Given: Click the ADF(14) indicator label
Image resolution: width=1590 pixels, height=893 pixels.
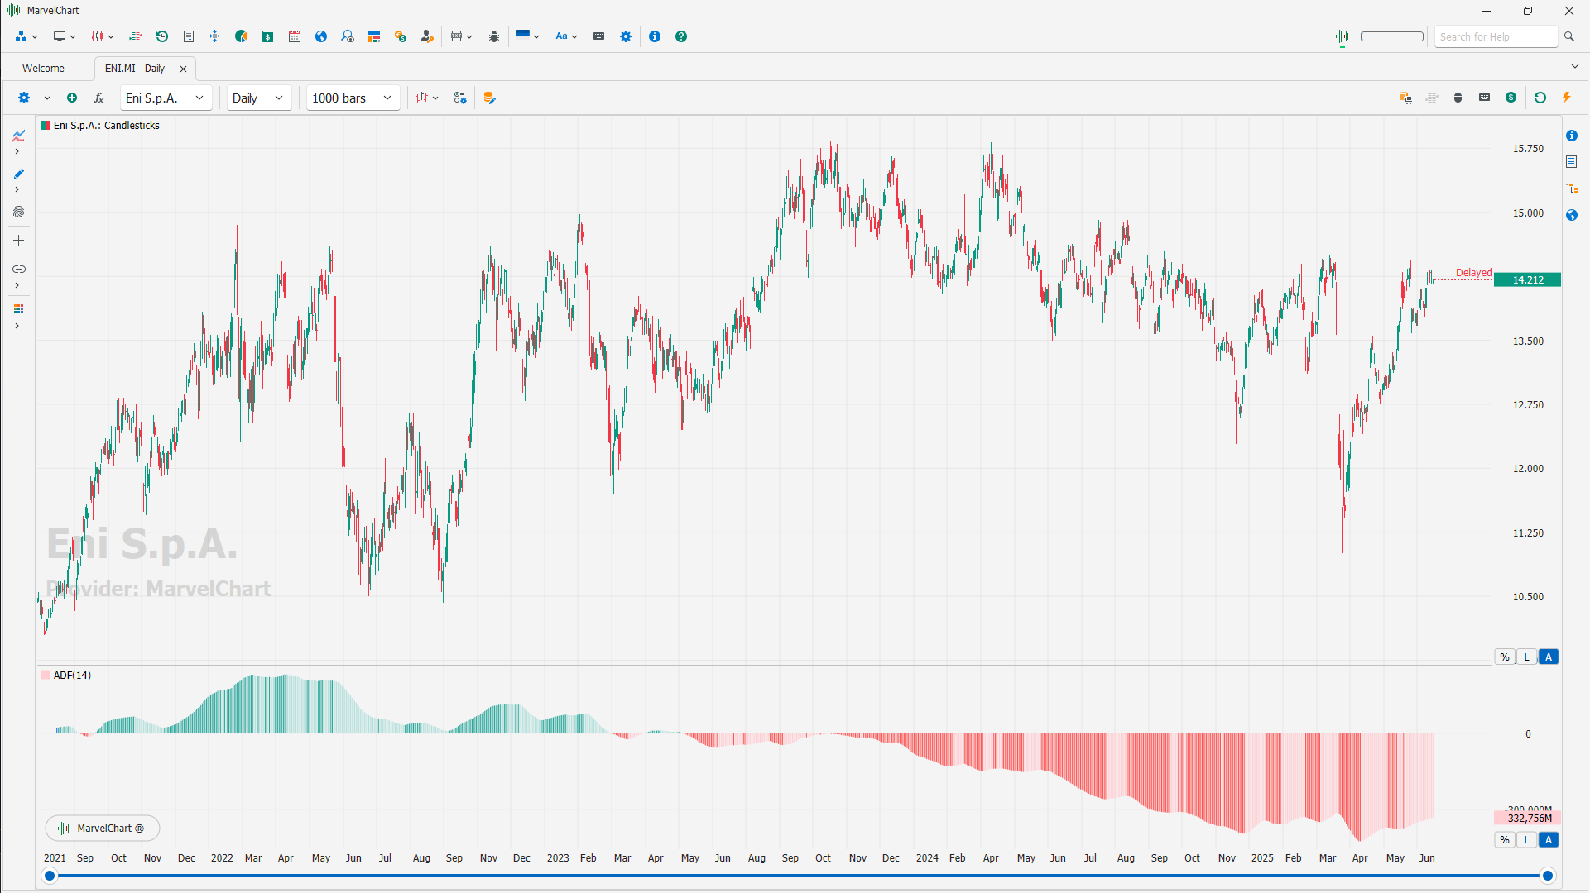Looking at the screenshot, I should click(x=72, y=676).
